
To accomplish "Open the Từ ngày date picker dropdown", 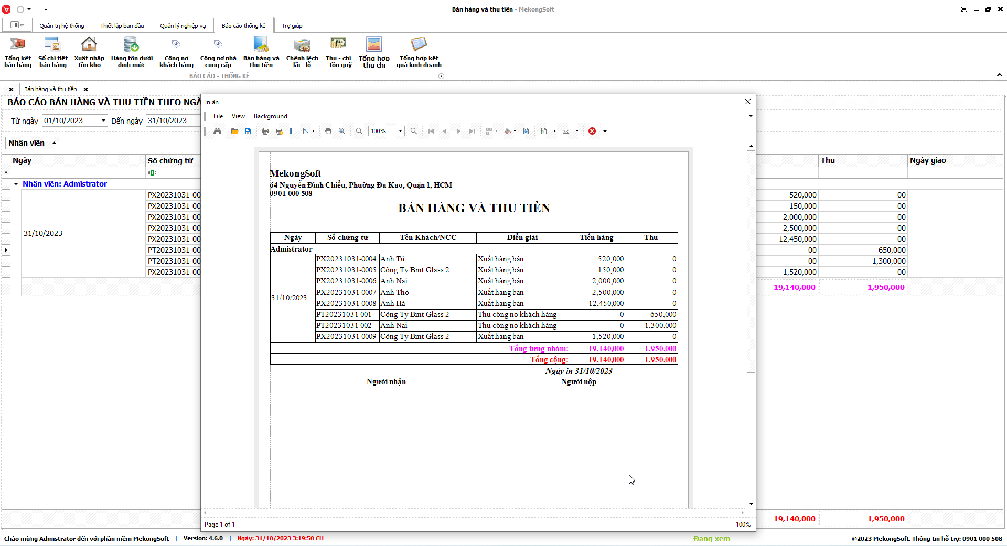I will [x=103, y=121].
